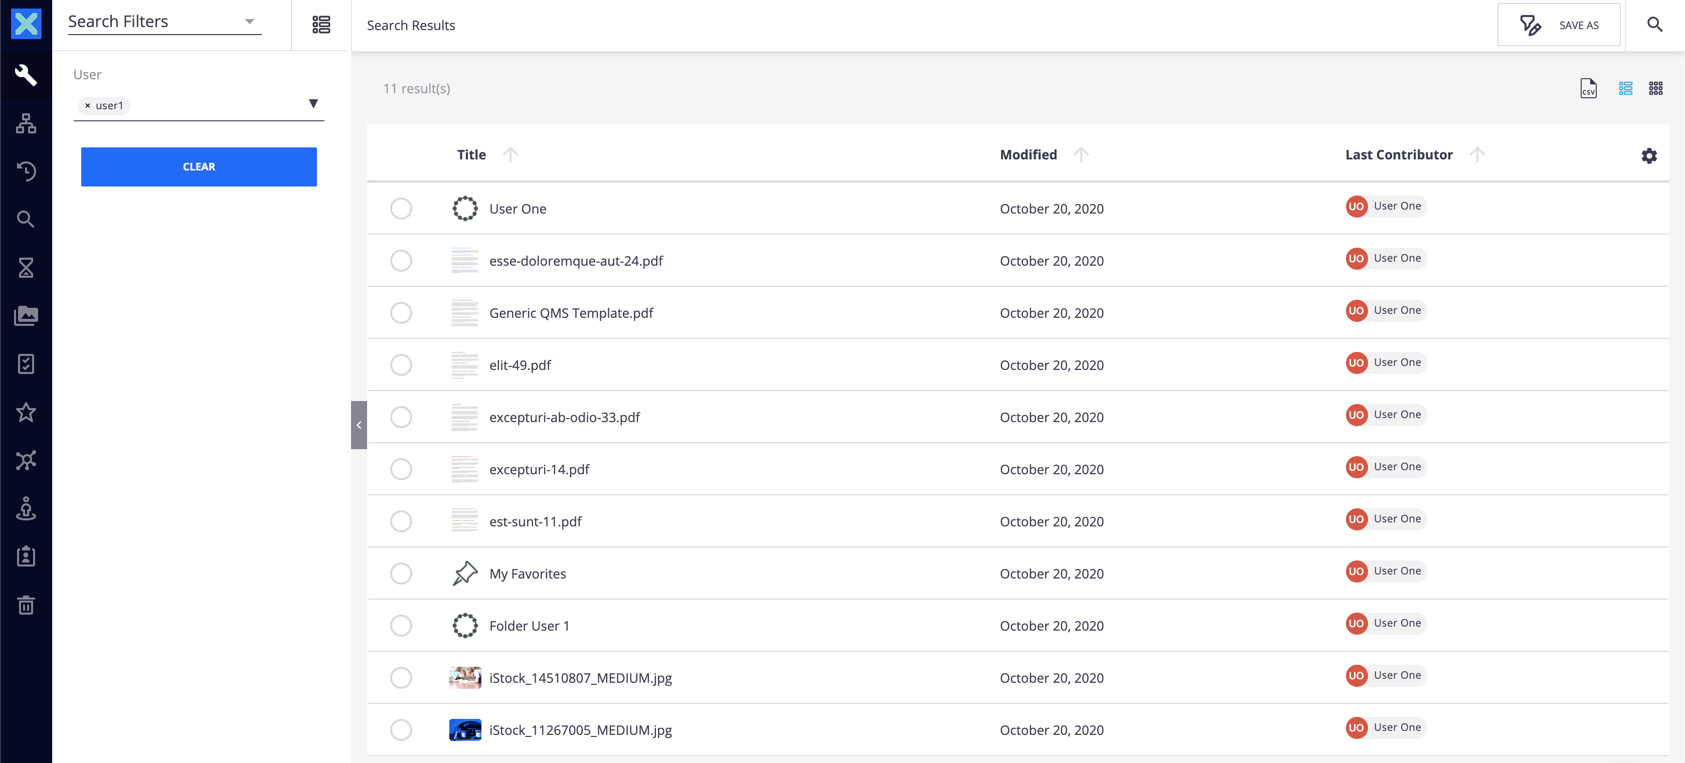Click iStock_11267005_MEDIUM.jpg thumbnail
The width and height of the screenshot is (1685, 763).
465,729
